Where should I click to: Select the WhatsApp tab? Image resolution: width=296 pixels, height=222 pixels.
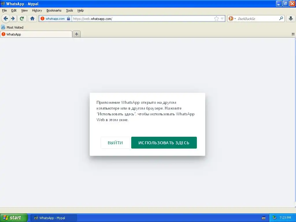click(36, 34)
